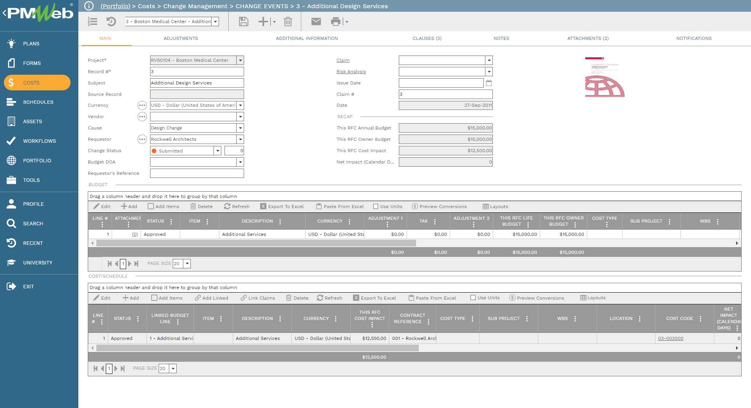Image resolution: width=751 pixels, height=408 pixels.
Task: Switch to the Additional Information tab
Action: pyautogui.click(x=307, y=38)
